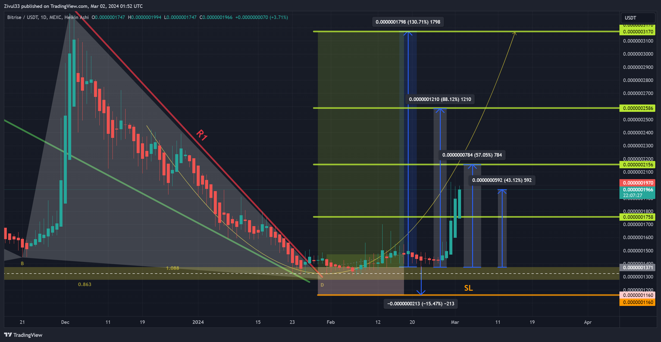The image size is (661, 342).
Task: Click the current price 0.0000001966 countdown label
Action: (637, 192)
